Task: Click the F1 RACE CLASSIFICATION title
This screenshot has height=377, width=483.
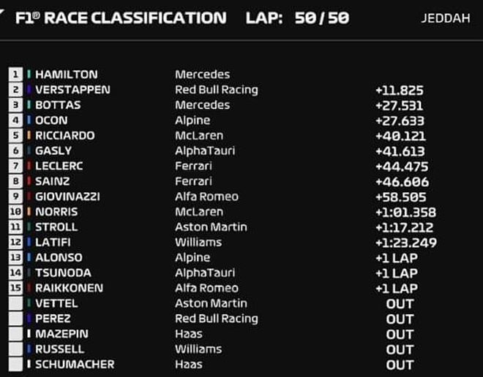Action: (x=121, y=18)
